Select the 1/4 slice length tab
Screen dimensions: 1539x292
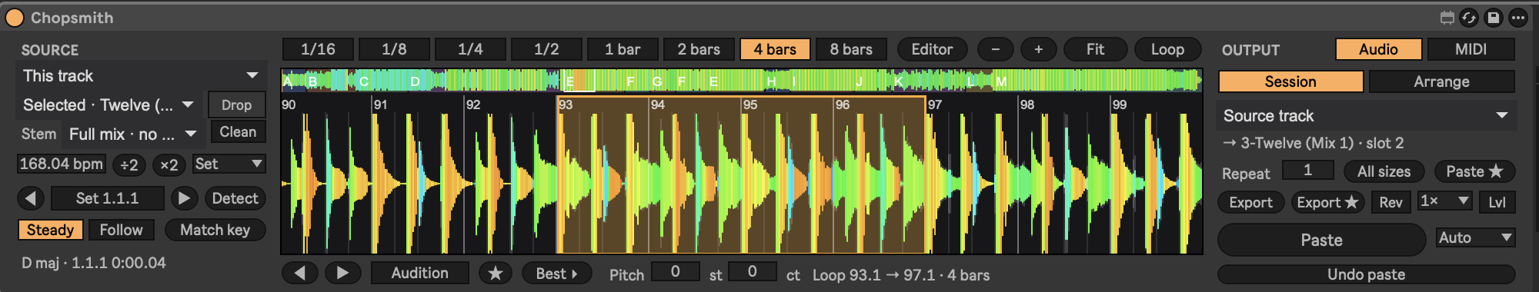pos(470,49)
